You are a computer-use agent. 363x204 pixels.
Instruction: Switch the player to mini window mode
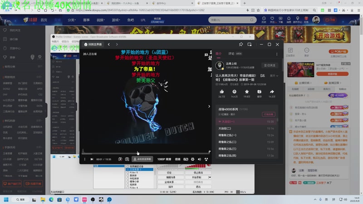click(250, 44)
